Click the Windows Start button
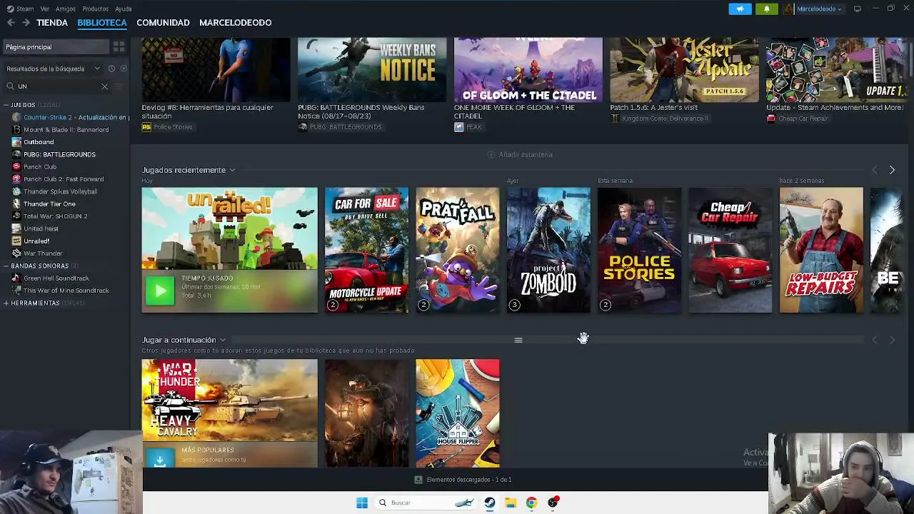This screenshot has width=914, height=514. click(362, 503)
